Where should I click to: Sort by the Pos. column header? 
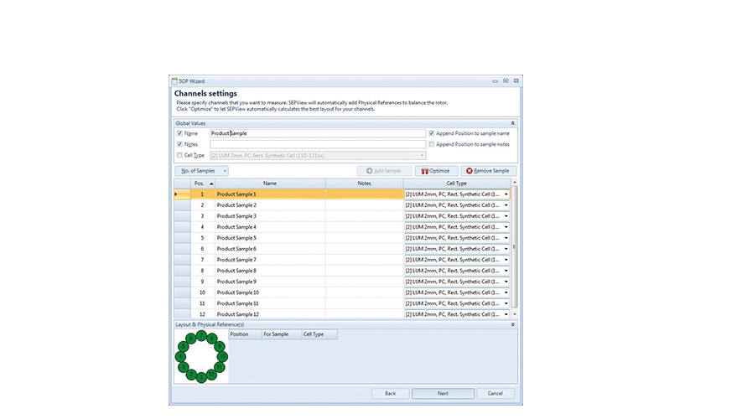[x=202, y=183]
